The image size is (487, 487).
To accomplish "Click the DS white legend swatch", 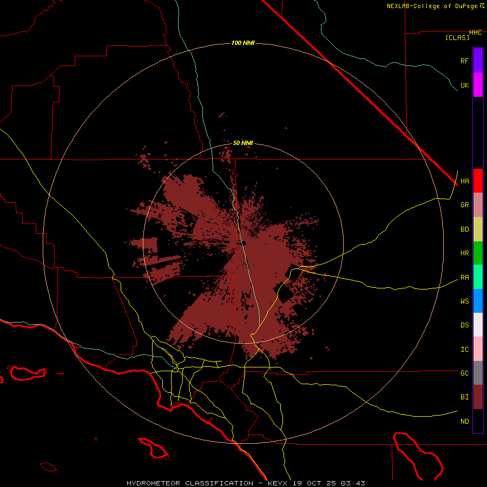I will pos(478,325).
